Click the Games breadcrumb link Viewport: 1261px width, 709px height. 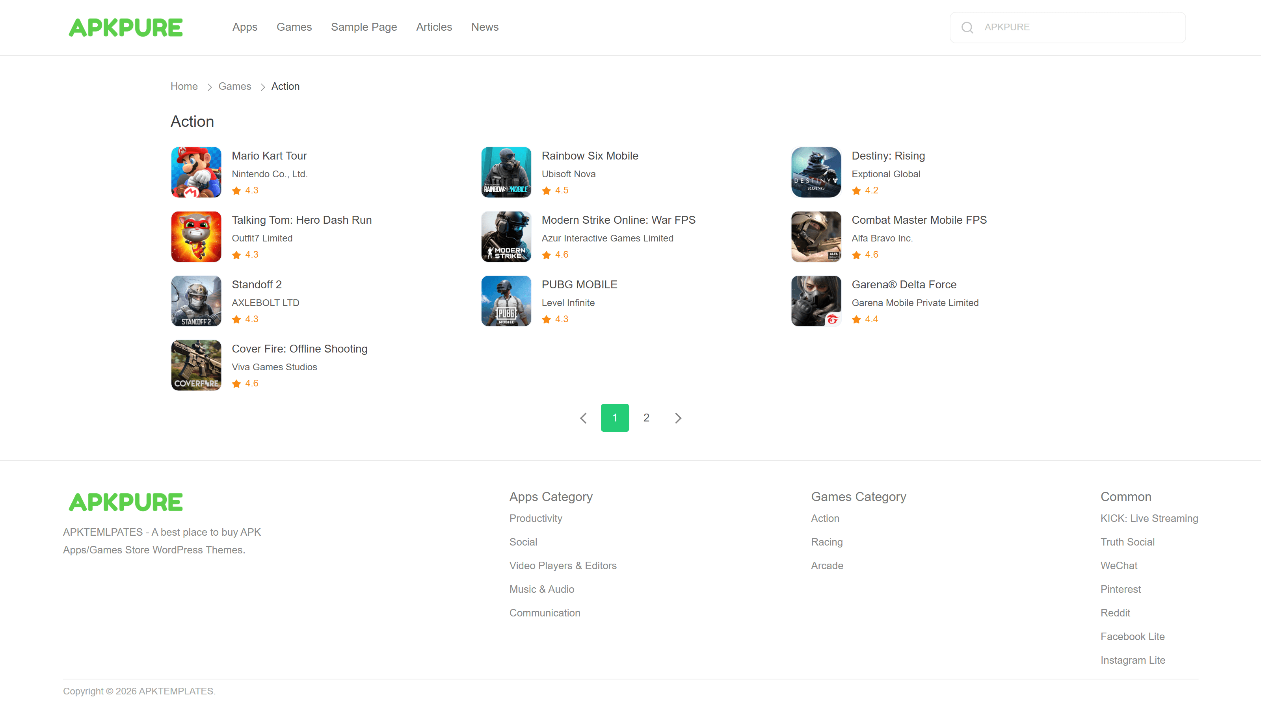[234, 86]
